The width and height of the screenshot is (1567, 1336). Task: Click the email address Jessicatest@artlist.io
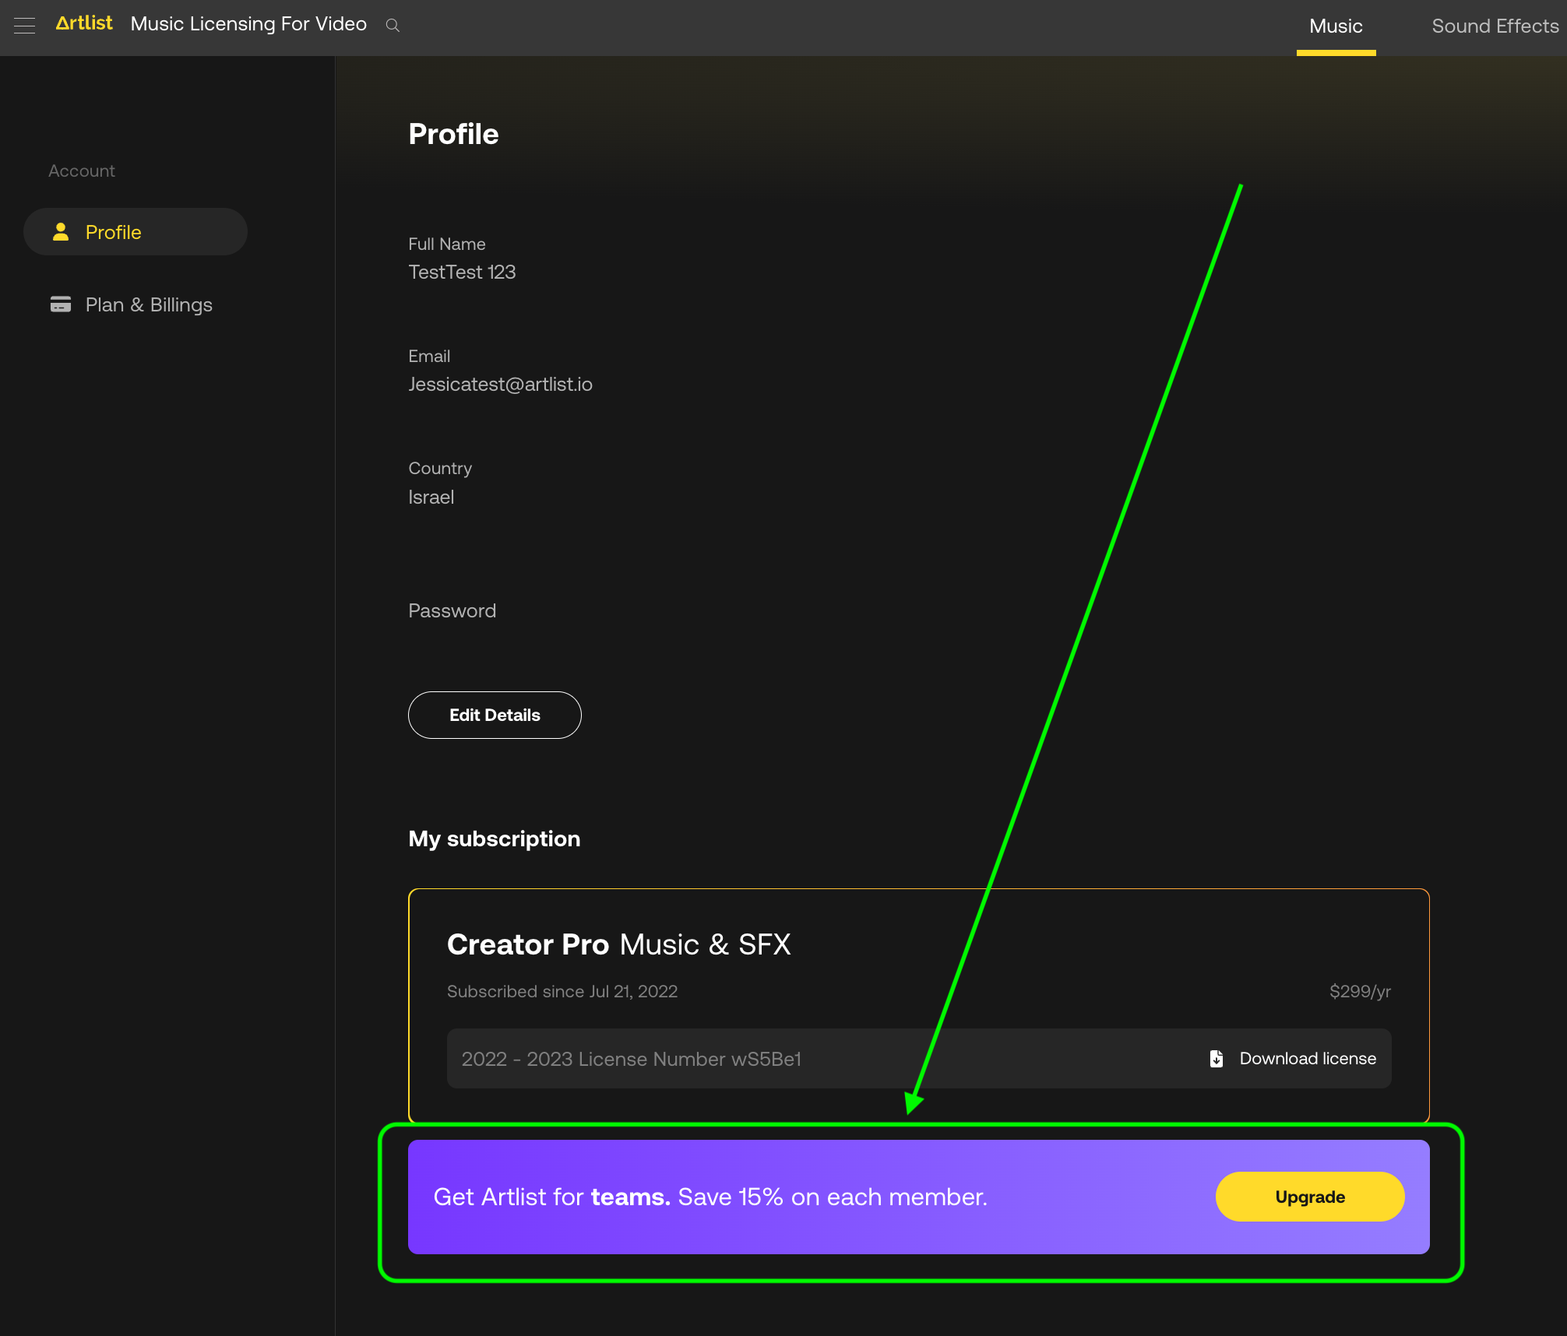(500, 385)
